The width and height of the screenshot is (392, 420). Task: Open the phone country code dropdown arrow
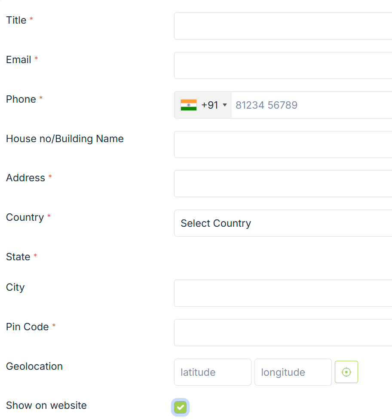click(225, 105)
